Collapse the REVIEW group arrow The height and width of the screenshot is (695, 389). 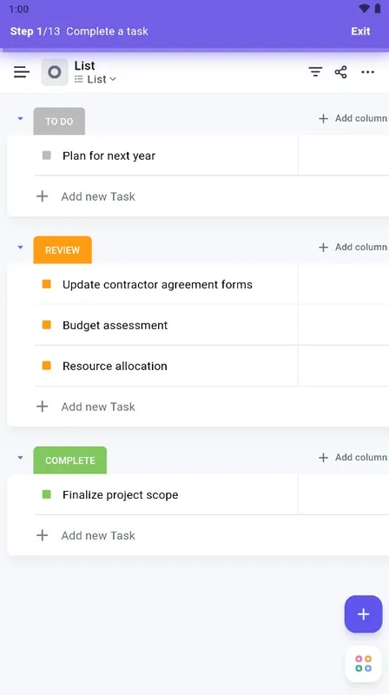20,248
